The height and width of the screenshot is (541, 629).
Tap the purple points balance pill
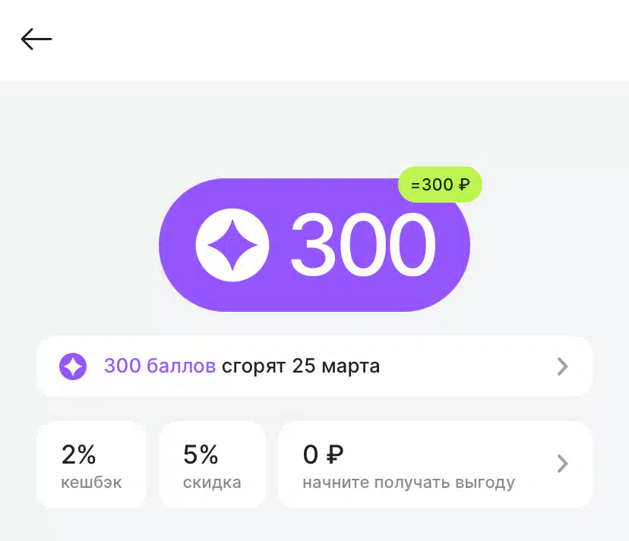click(314, 245)
